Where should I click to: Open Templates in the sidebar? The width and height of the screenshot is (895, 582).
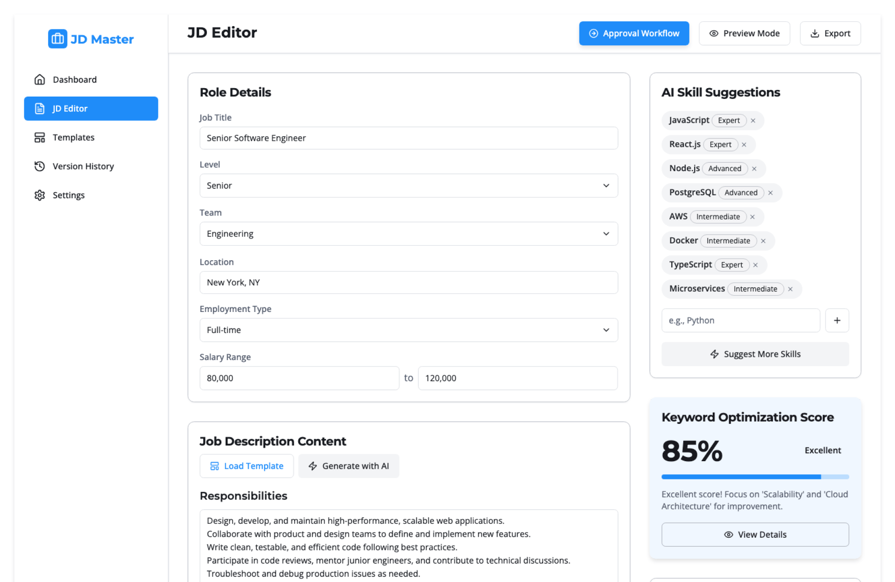[73, 138]
